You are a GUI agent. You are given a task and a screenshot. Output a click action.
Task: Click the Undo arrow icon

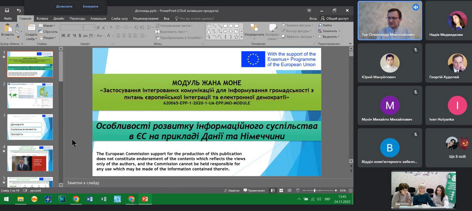(19, 11)
